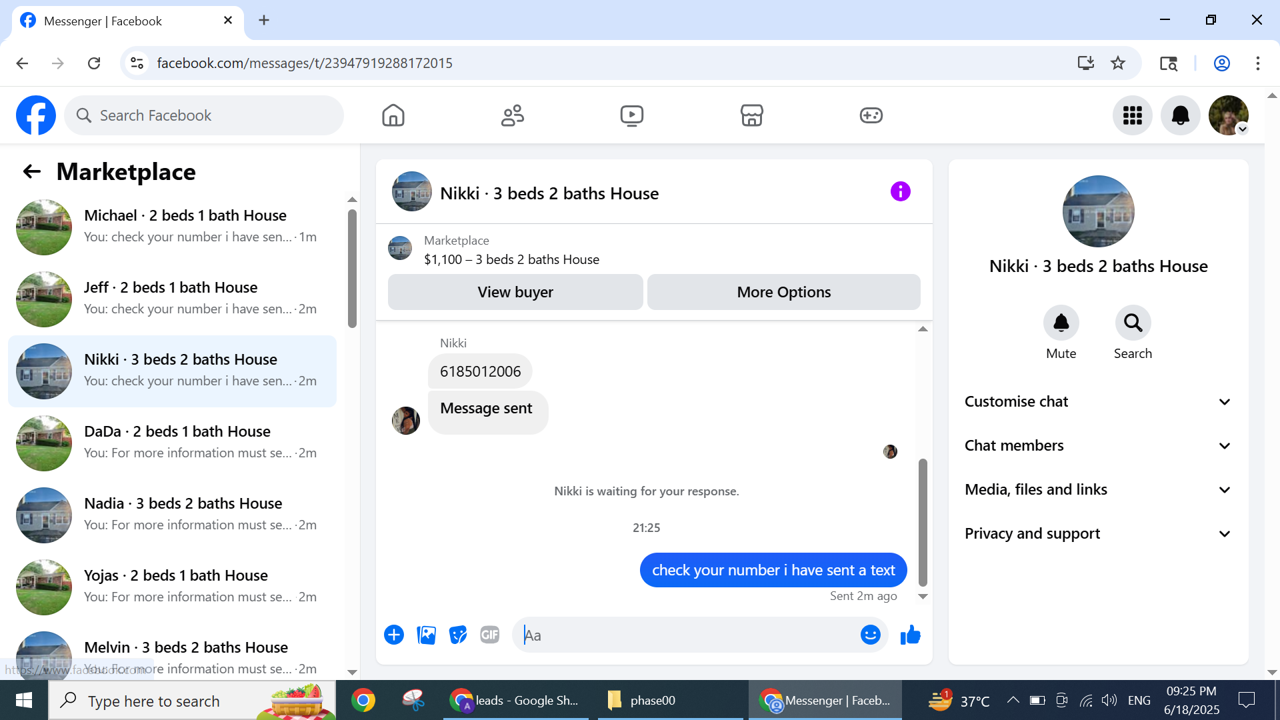Open the Video tab
Image resolution: width=1280 pixels, height=720 pixels.
(632, 115)
